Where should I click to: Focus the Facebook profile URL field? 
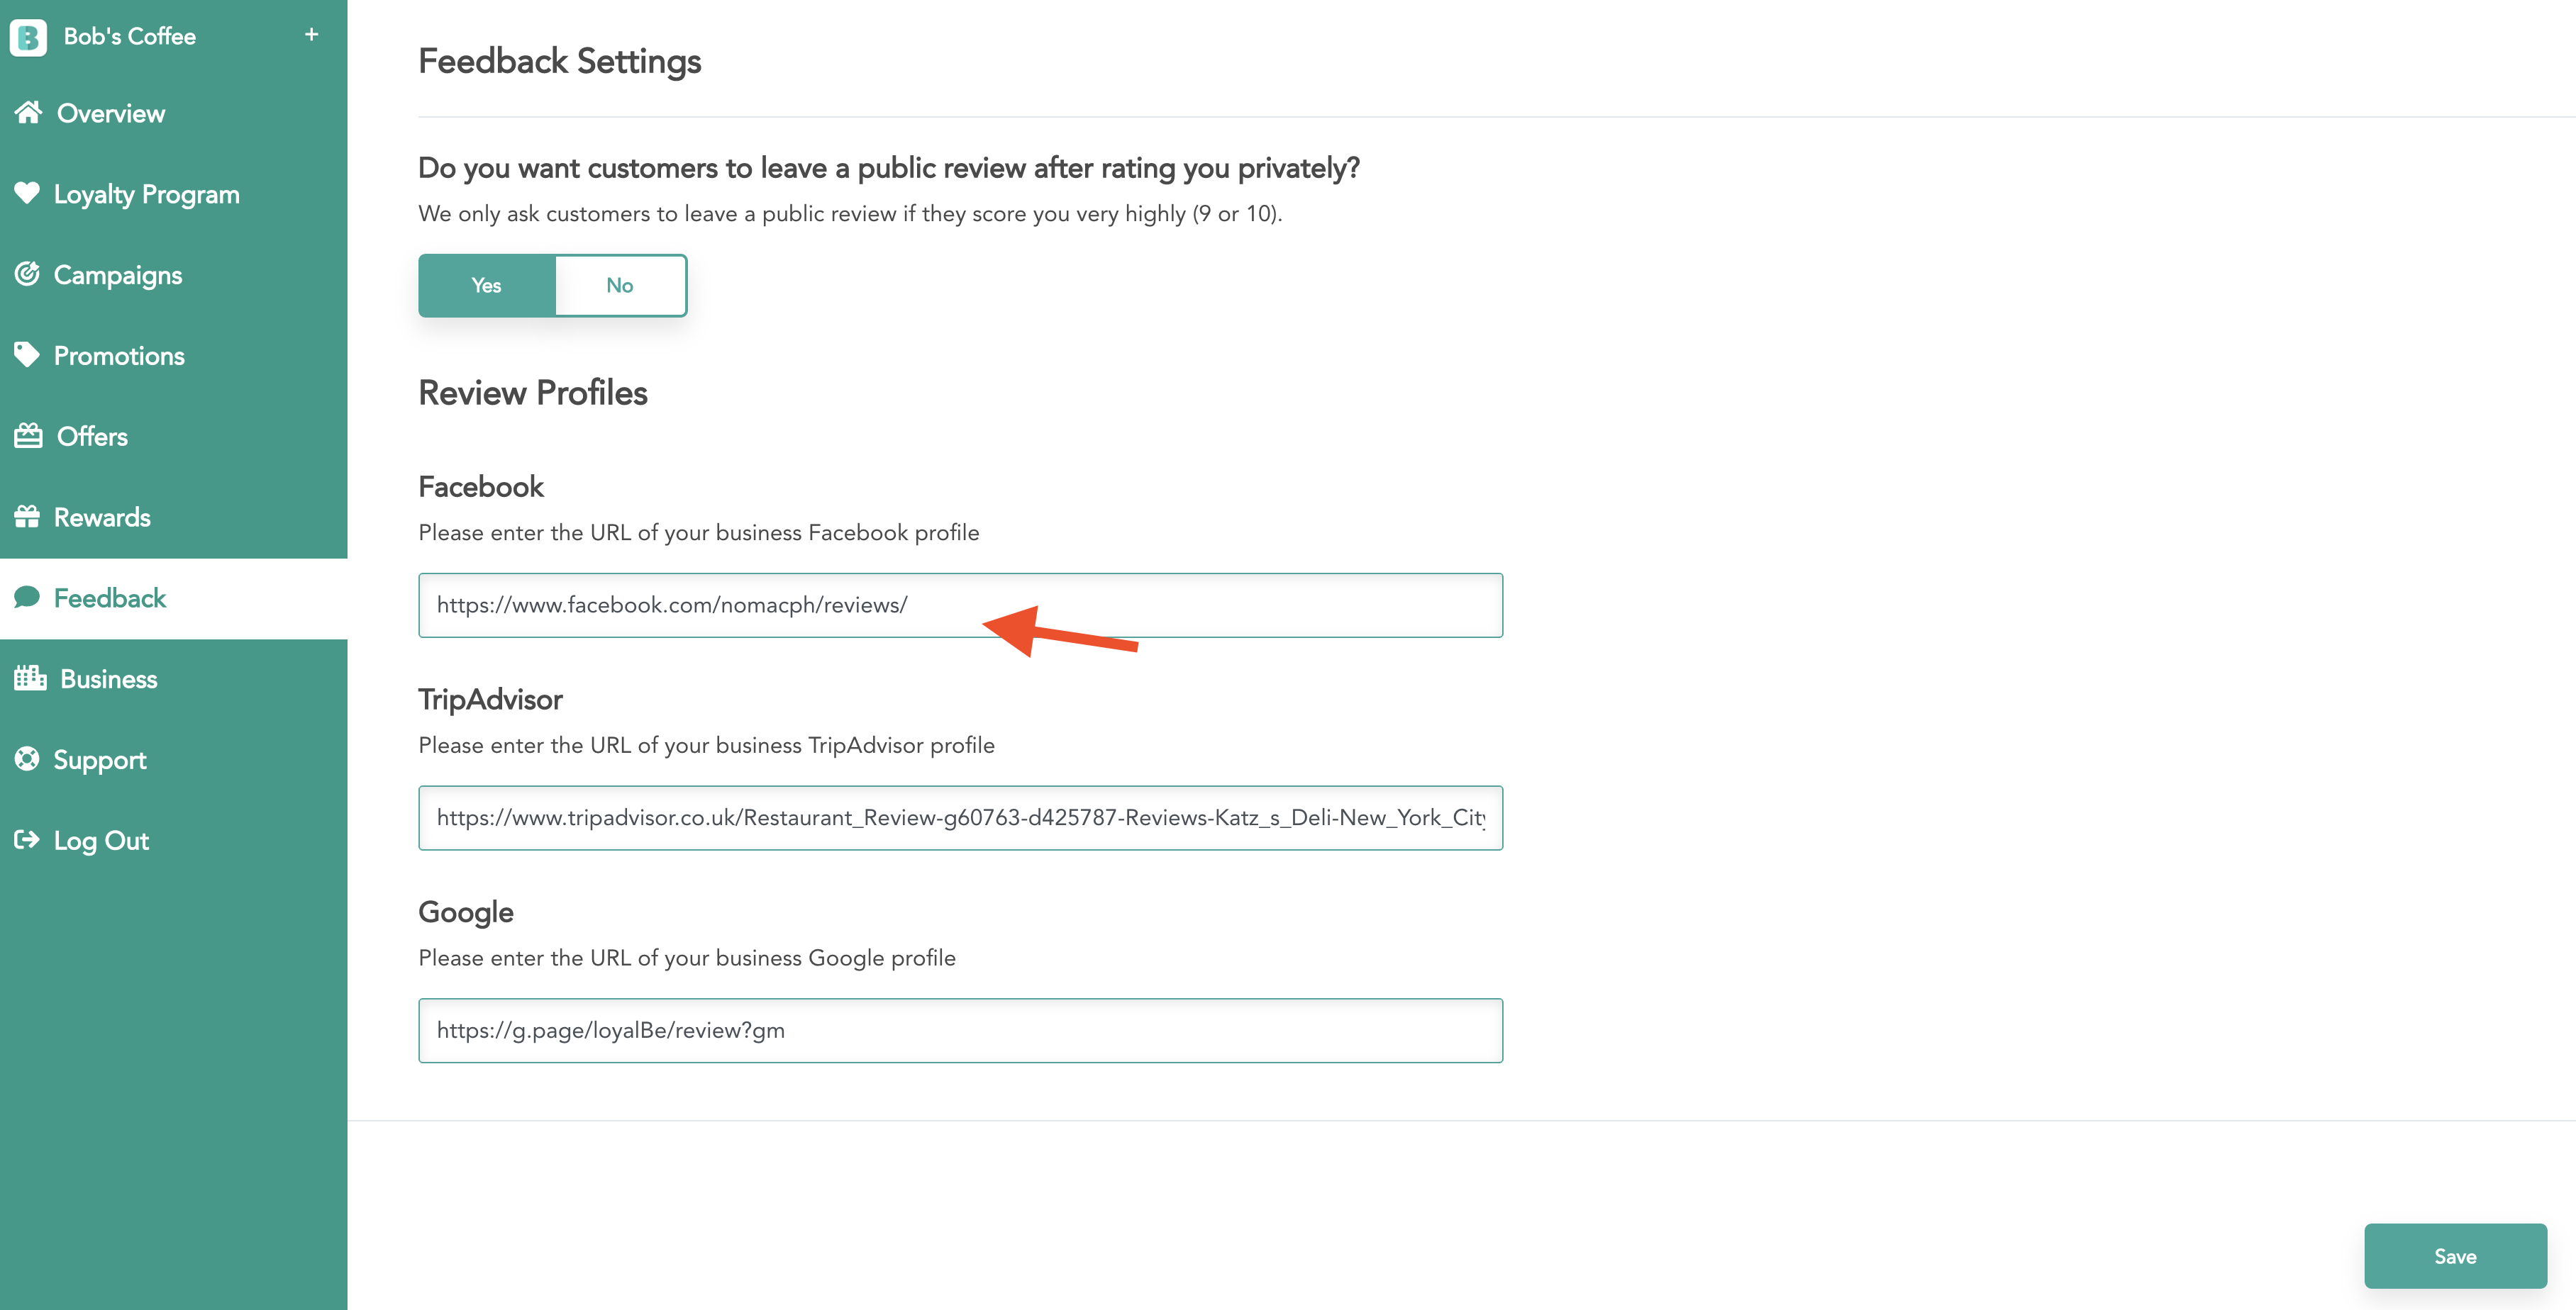pyautogui.click(x=960, y=605)
